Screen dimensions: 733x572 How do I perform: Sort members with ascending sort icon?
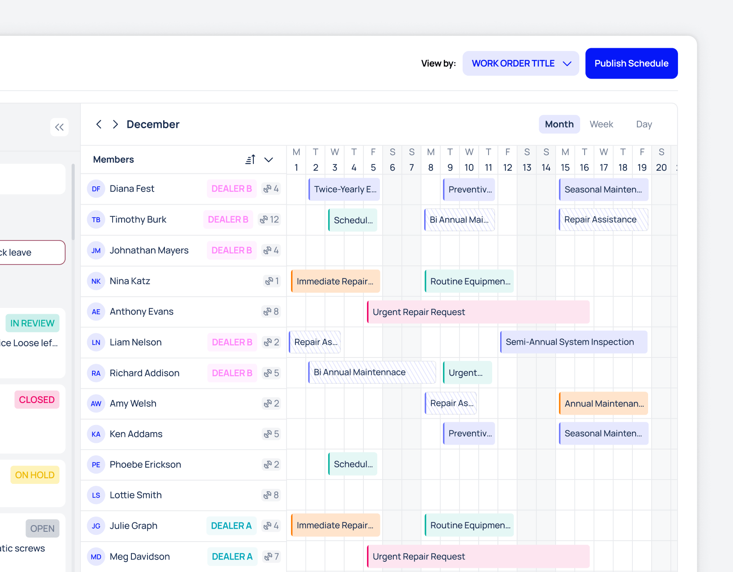250,160
